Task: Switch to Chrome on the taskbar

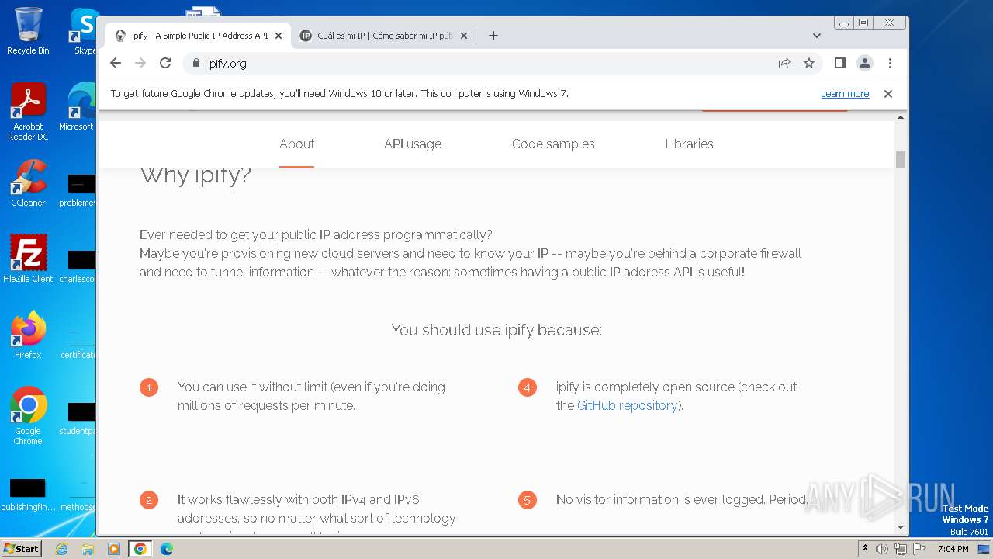Action: [140, 549]
